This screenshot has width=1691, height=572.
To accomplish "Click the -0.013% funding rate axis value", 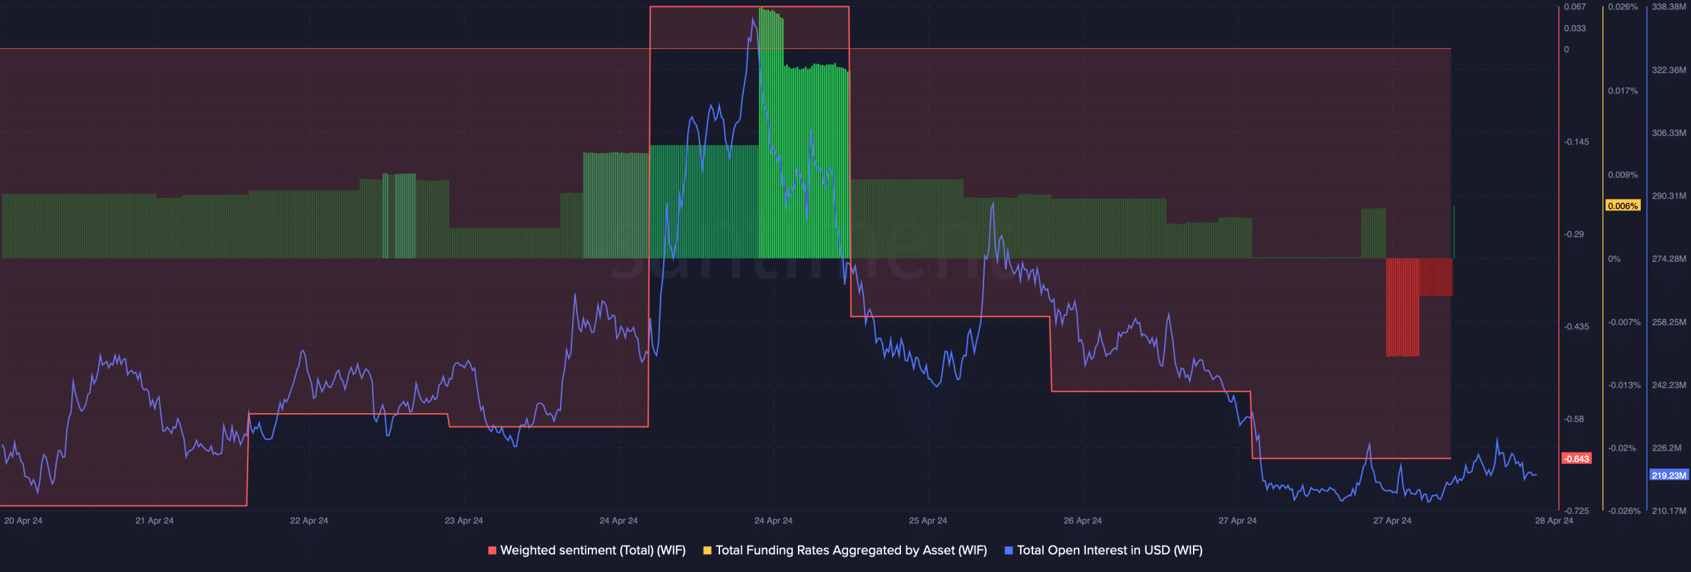I will (1624, 385).
